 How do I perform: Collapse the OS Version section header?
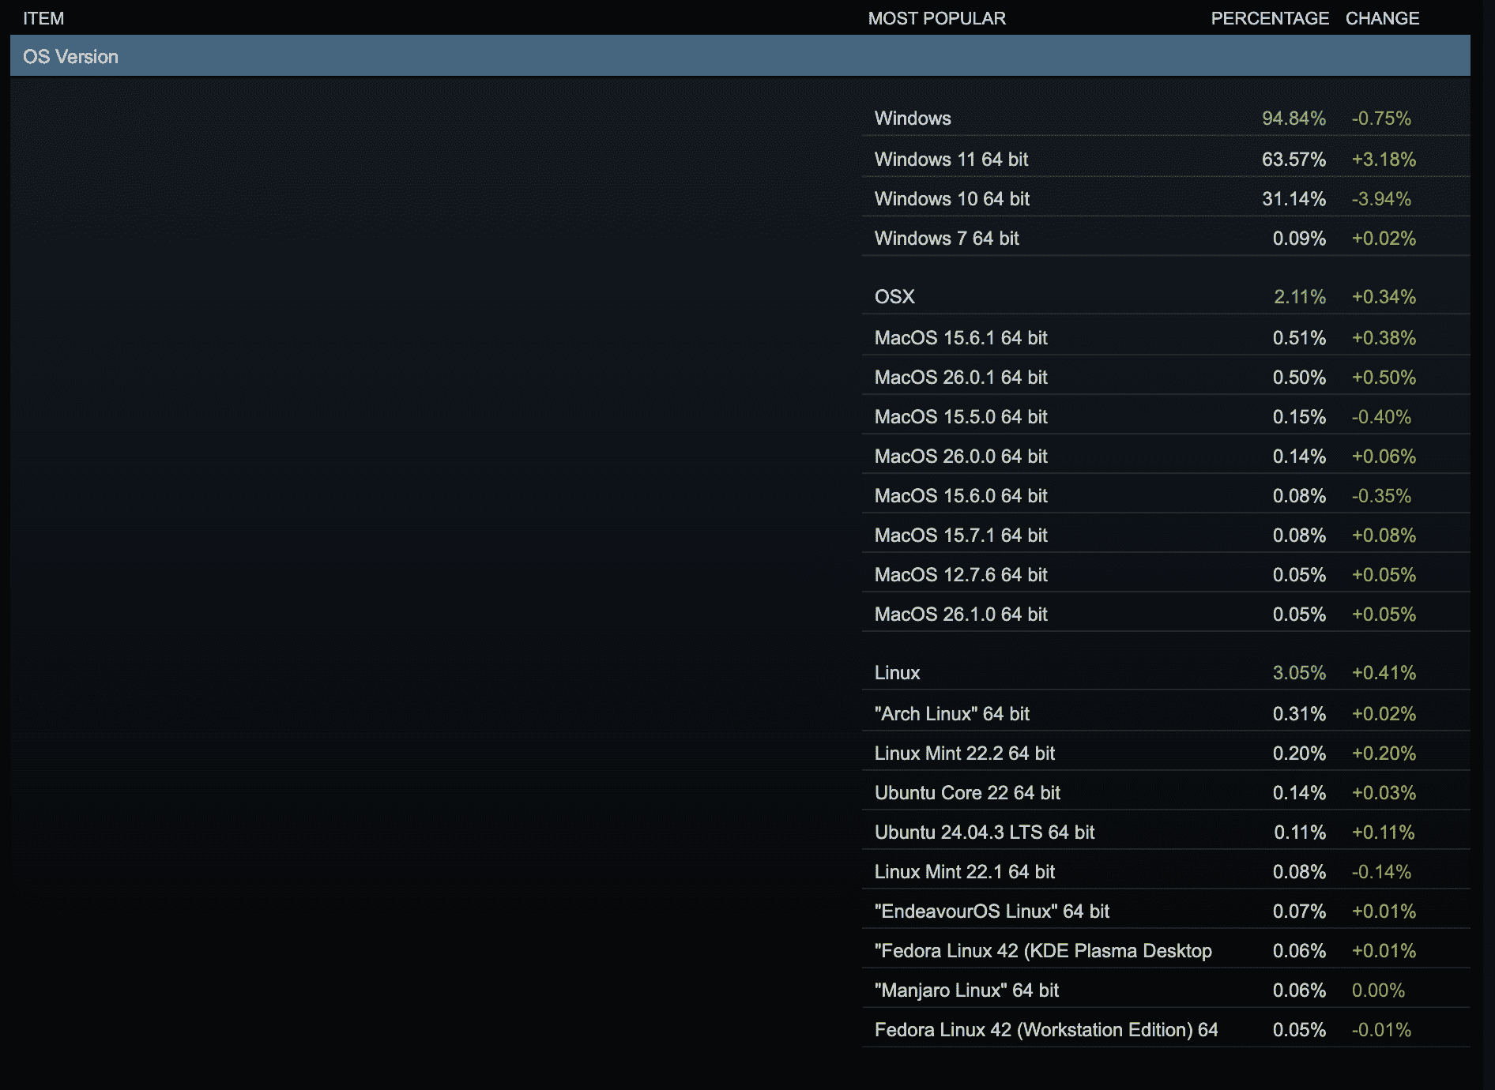tap(70, 56)
